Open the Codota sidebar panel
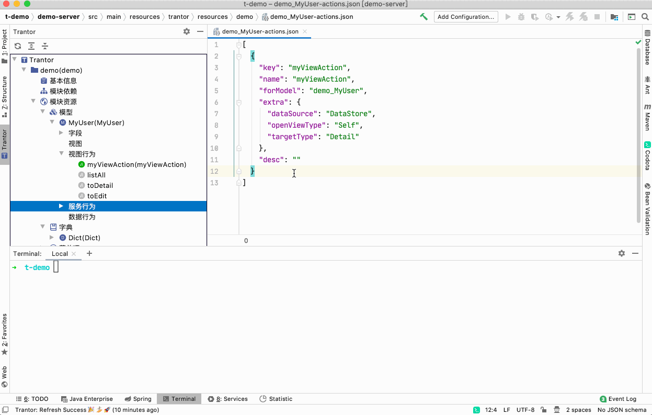Viewport: 652px width, 415px height. tap(647, 156)
